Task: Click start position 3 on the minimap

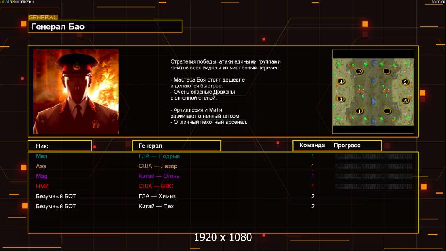Action: [x=341, y=99]
